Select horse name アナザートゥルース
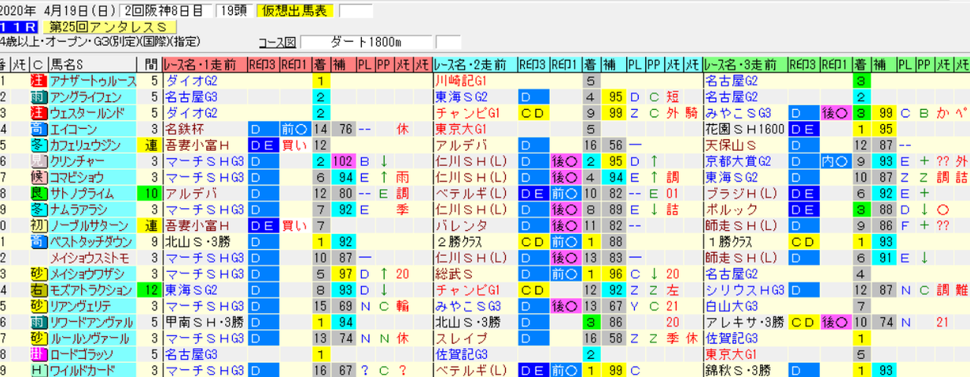The image size is (970, 377). (93, 81)
